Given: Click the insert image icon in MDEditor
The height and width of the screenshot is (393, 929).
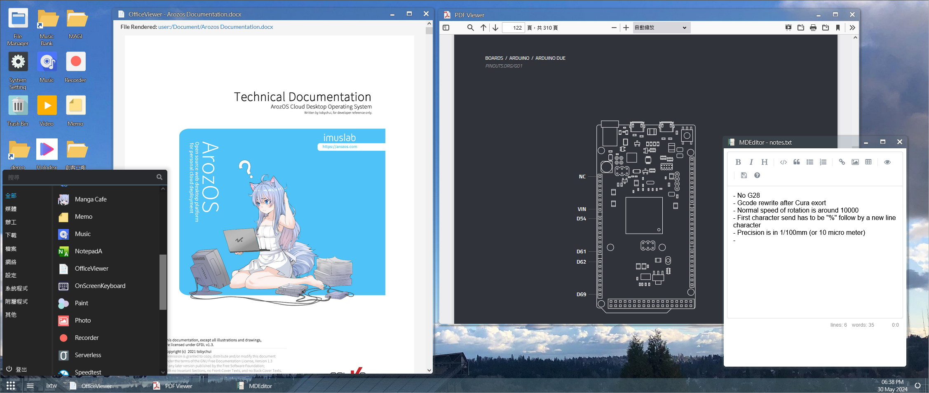Looking at the screenshot, I should tap(855, 162).
